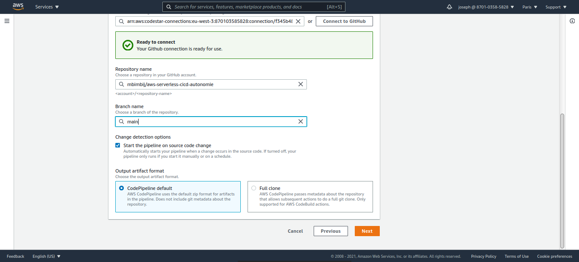Image resolution: width=579 pixels, height=262 pixels.
Task: Clear the branch name field with X
Action: tap(301, 122)
